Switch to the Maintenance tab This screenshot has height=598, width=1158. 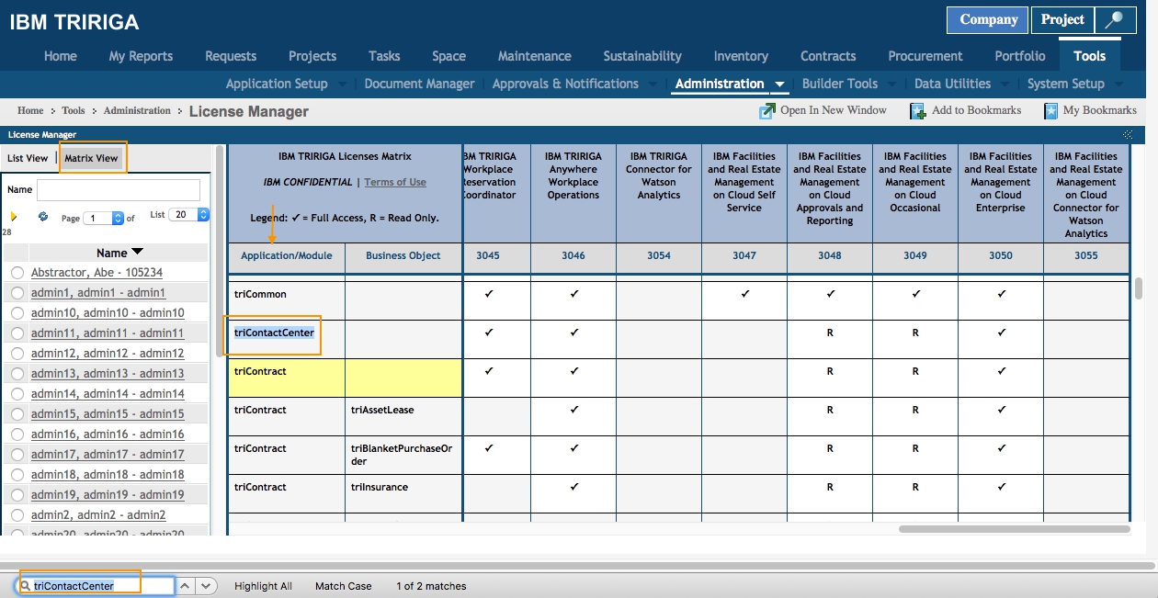(x=535, y=56)
